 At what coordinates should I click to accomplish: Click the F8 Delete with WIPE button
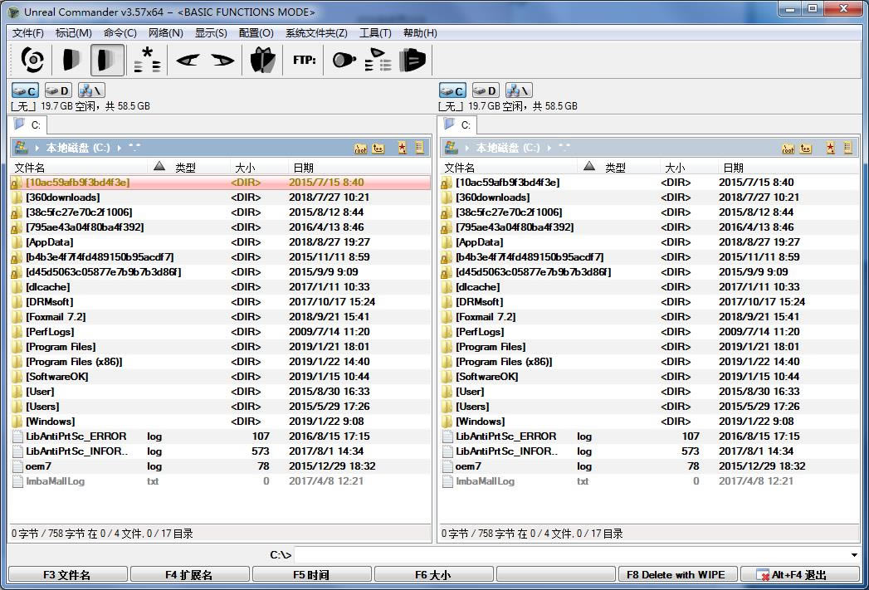pos(678,575)
